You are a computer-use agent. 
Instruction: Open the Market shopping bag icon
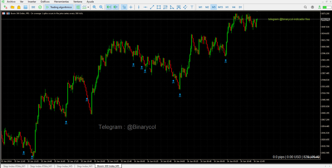click(x=19, y=7)
